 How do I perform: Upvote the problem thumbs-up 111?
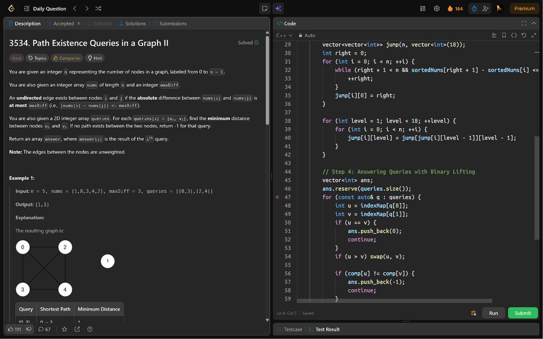(14, 329)
